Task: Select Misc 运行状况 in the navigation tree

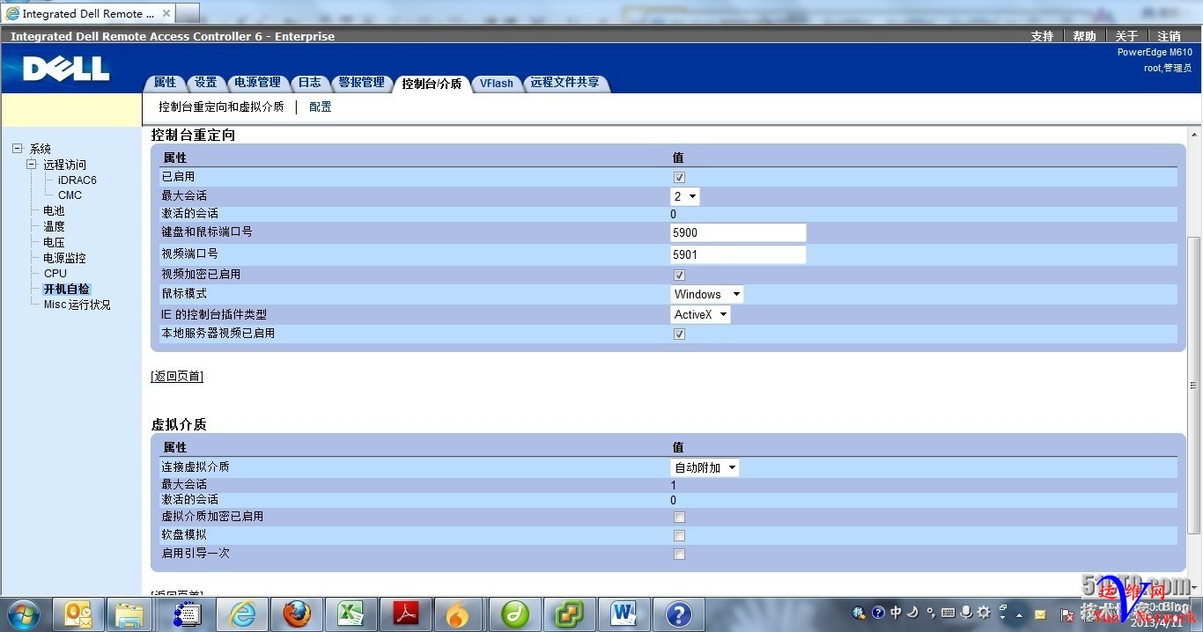Action: [x=77, y=305]
